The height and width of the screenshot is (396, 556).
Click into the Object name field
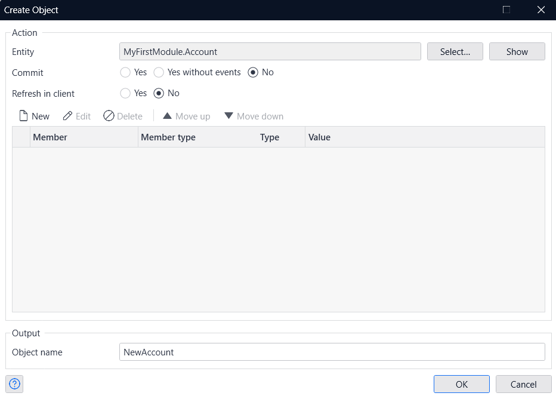tap(332, 352)
